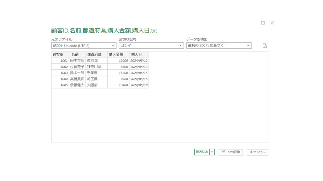323x181 pixels.
Task: Click the 都道府県 column header
Action: coord(96,54)
